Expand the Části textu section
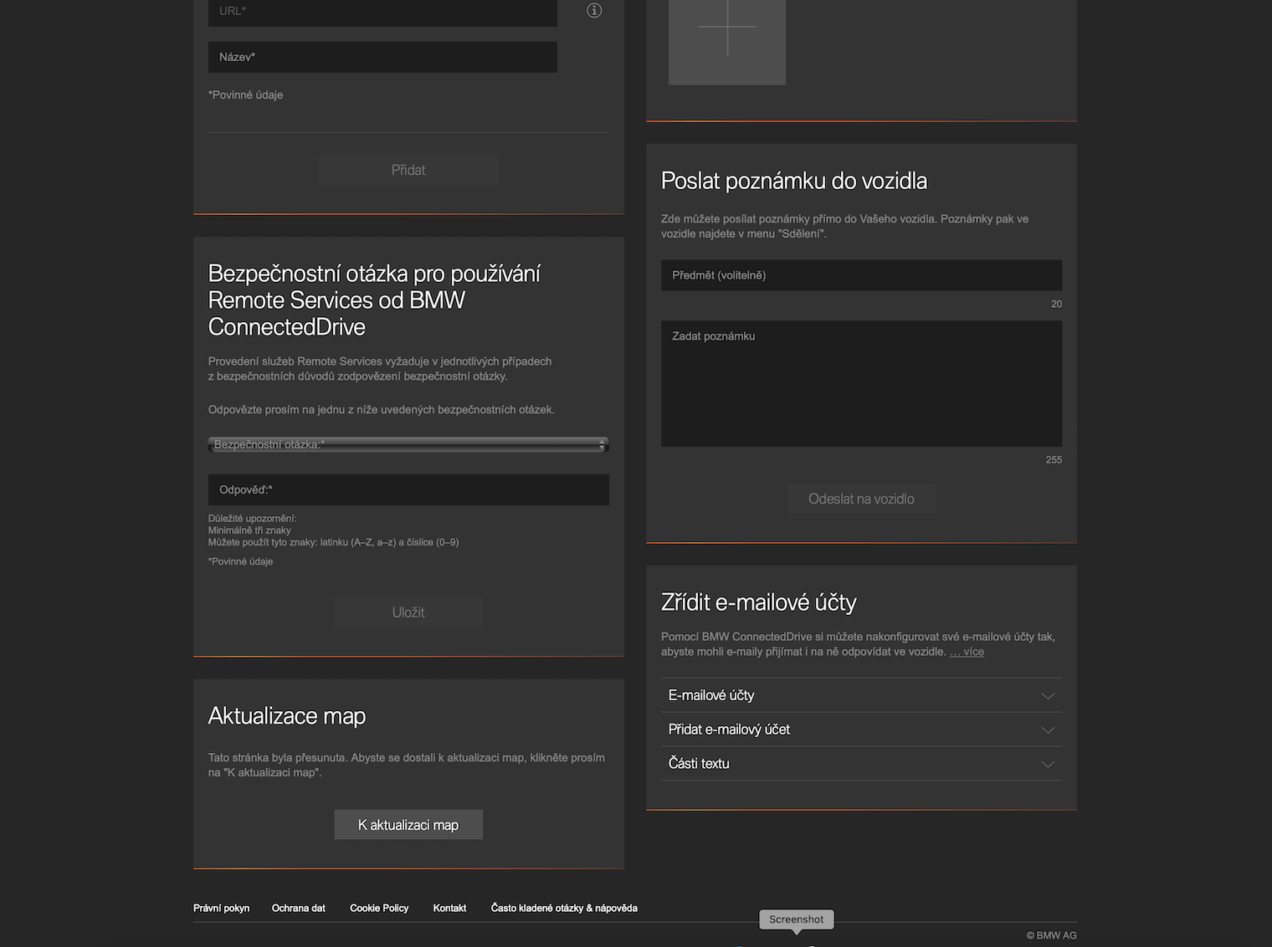The image size is (1272, 947). (861, 764)
